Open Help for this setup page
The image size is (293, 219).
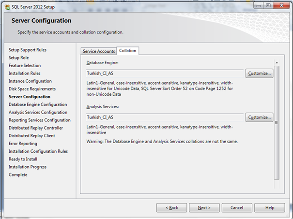coord(270,207)
